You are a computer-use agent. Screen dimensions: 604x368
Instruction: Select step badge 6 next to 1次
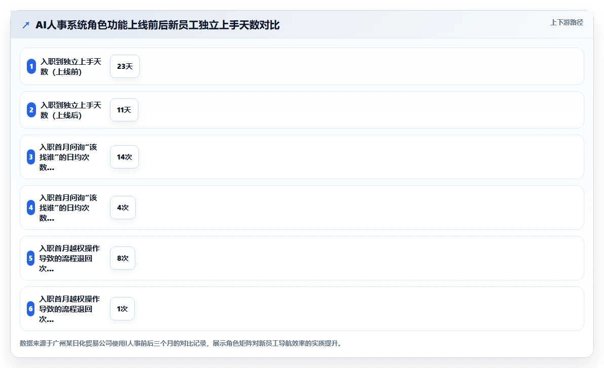(x=31, y=309)
